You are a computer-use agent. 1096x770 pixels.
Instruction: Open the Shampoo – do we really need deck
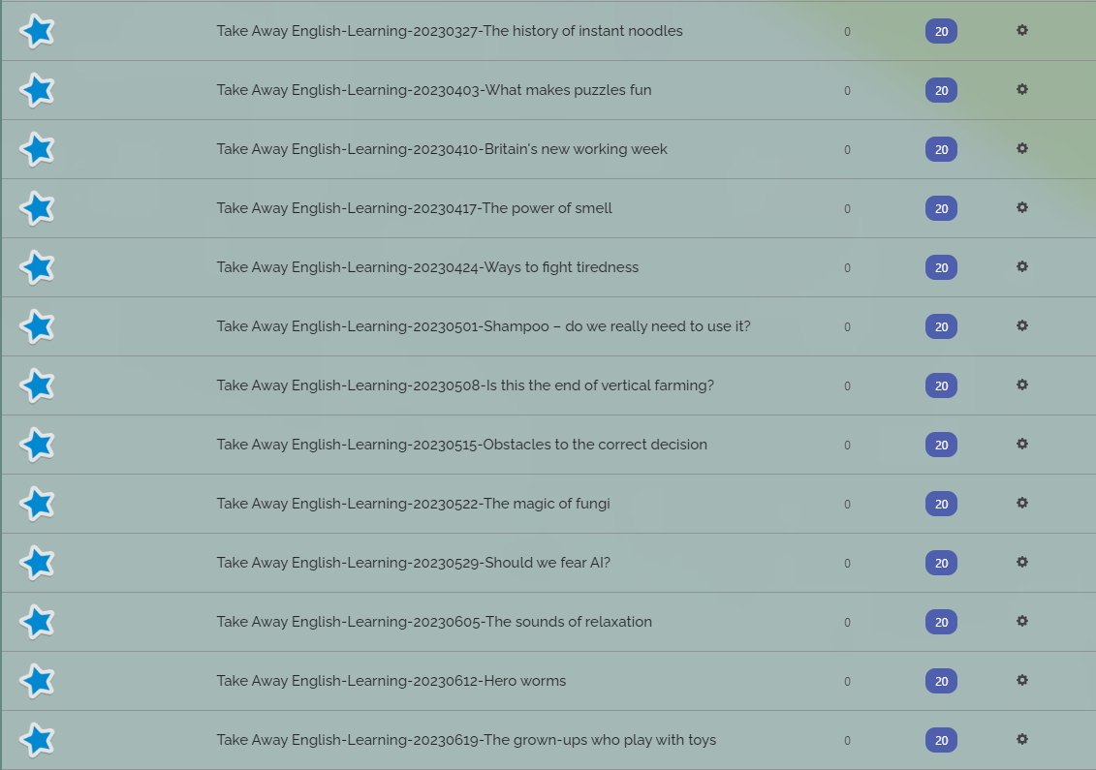coord(484,326)
